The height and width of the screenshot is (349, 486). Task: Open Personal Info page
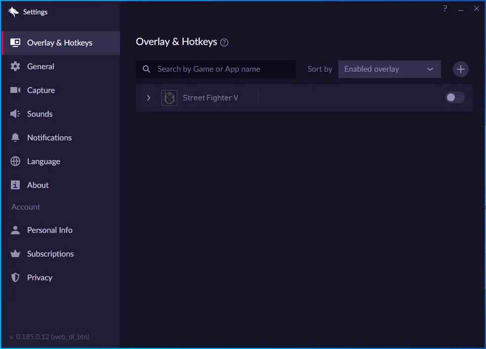pos(61,230)
